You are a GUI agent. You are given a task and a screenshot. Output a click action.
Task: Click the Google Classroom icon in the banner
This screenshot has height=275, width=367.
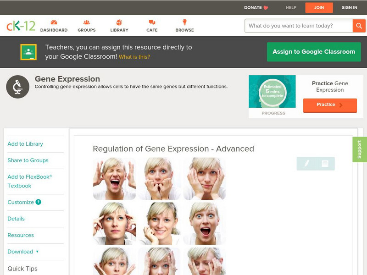pos(29,51)
